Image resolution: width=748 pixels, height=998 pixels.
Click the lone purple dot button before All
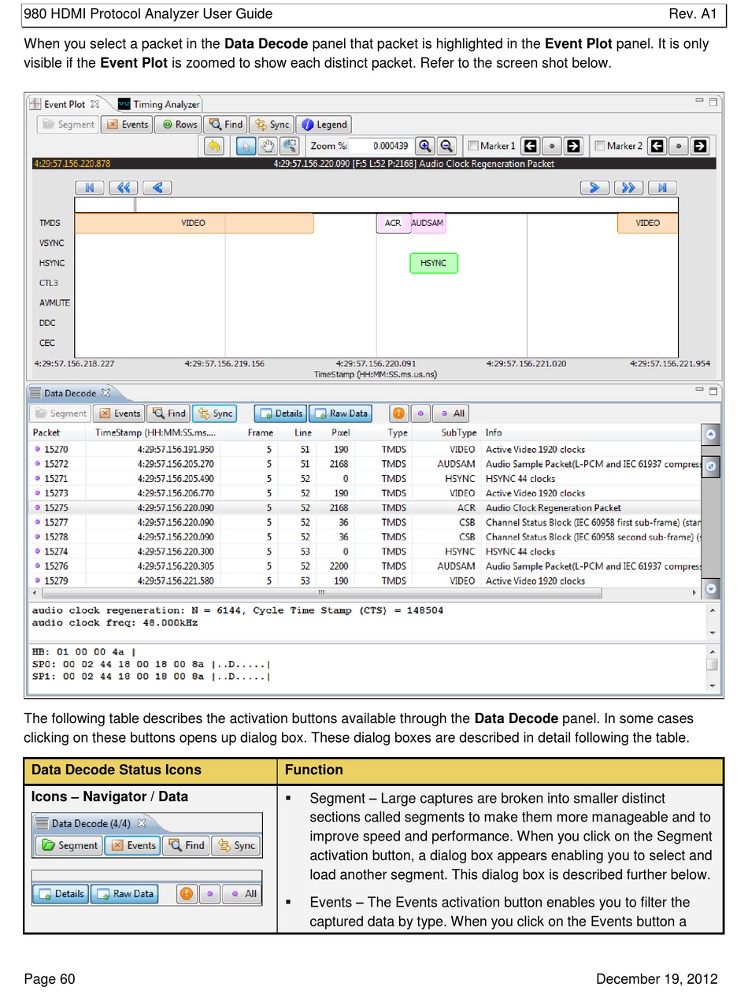[x=420, y=413]
